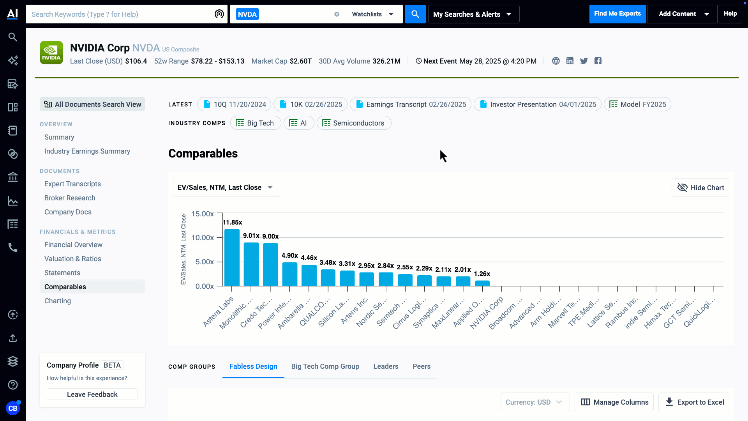Open Broker Research documents

click(70, 198)
